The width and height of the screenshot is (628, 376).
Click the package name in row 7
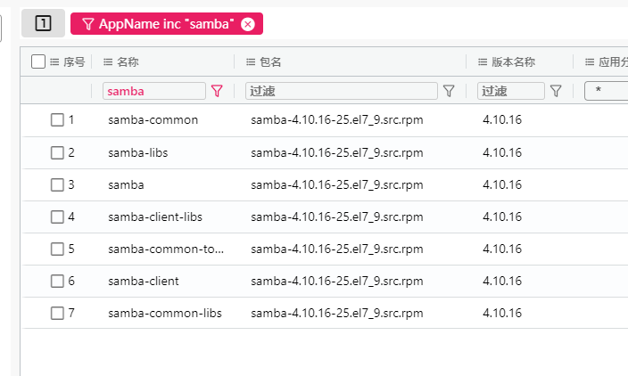pyautogui.click(x=337, y=313)
